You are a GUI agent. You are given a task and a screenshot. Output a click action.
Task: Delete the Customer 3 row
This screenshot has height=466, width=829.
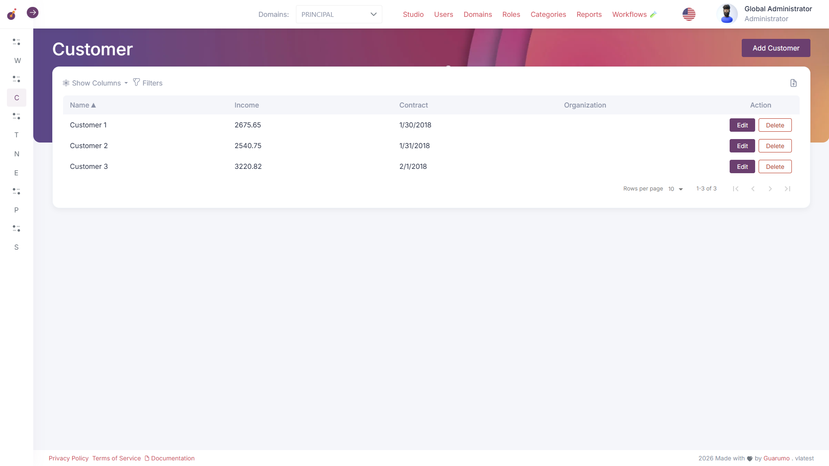point(775,167)
